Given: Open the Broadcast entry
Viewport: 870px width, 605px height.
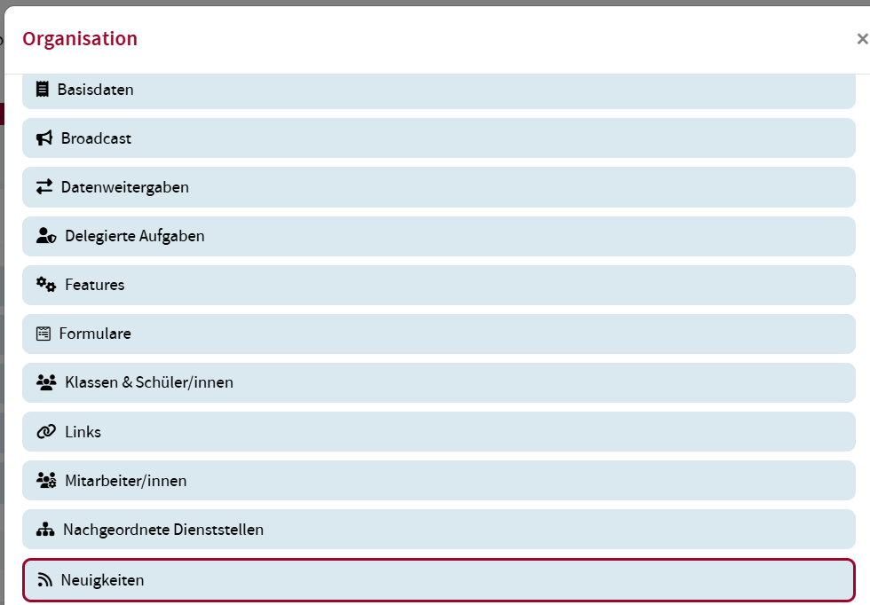Looking at the screenshot, I should (x=439, y=138).
